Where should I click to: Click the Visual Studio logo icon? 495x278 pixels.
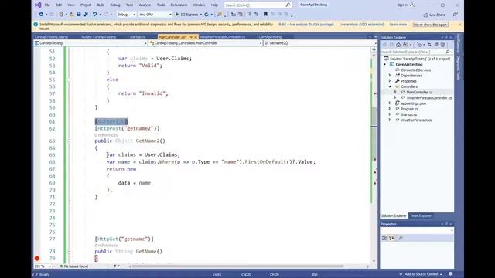pyautogui.click(x=38, y=5)
